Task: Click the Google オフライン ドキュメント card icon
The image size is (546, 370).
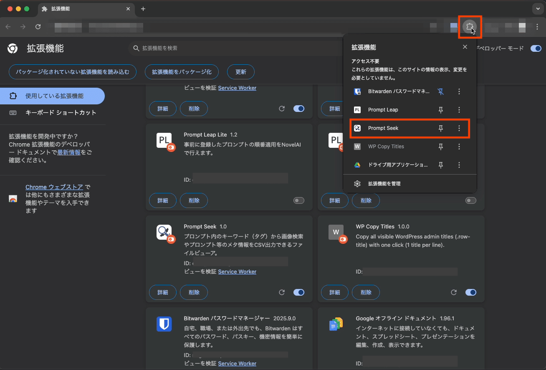Action: (x=336, y=324)
